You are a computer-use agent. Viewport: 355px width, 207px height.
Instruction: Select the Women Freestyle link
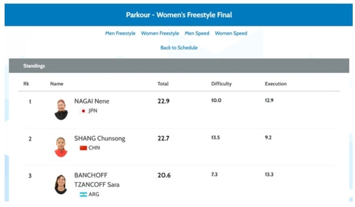point(160,33)
